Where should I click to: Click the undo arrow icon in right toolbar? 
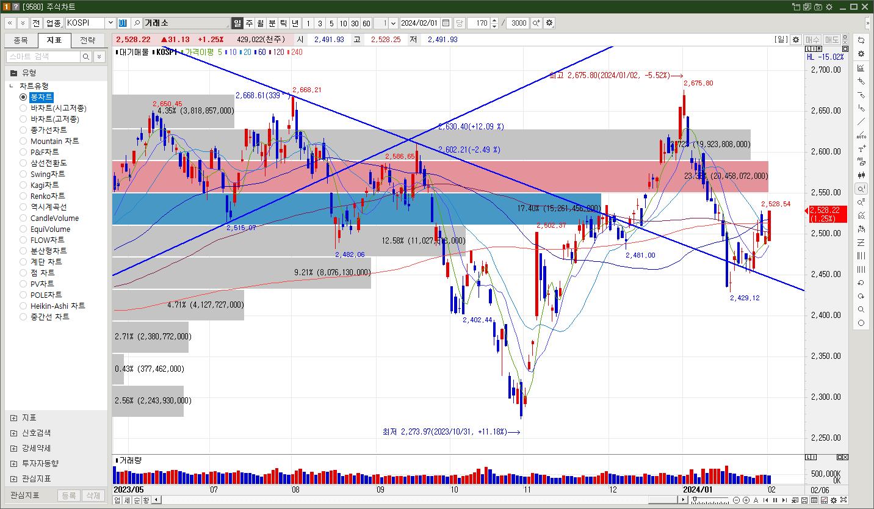coord(861,283)
